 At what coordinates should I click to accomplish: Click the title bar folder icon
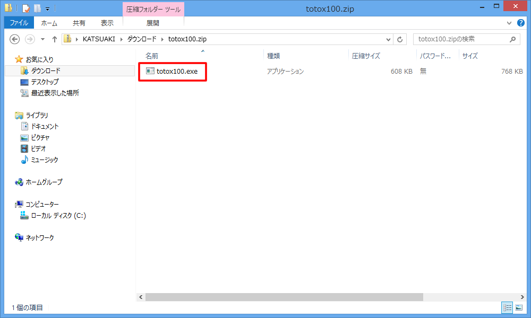point(8,7)
